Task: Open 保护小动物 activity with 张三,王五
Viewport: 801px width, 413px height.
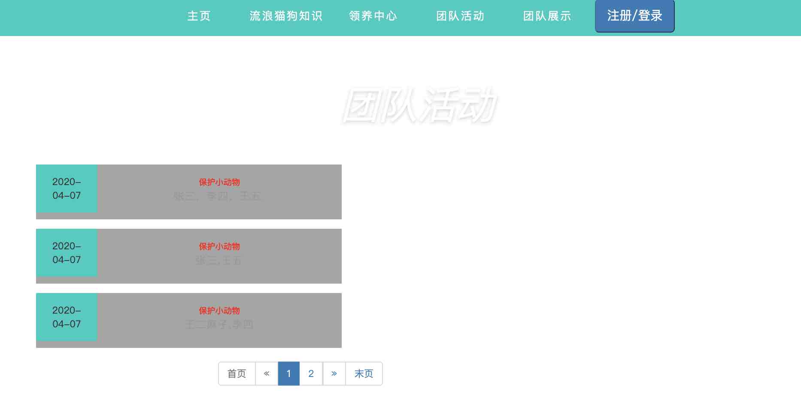Action: tap(219, 246)
